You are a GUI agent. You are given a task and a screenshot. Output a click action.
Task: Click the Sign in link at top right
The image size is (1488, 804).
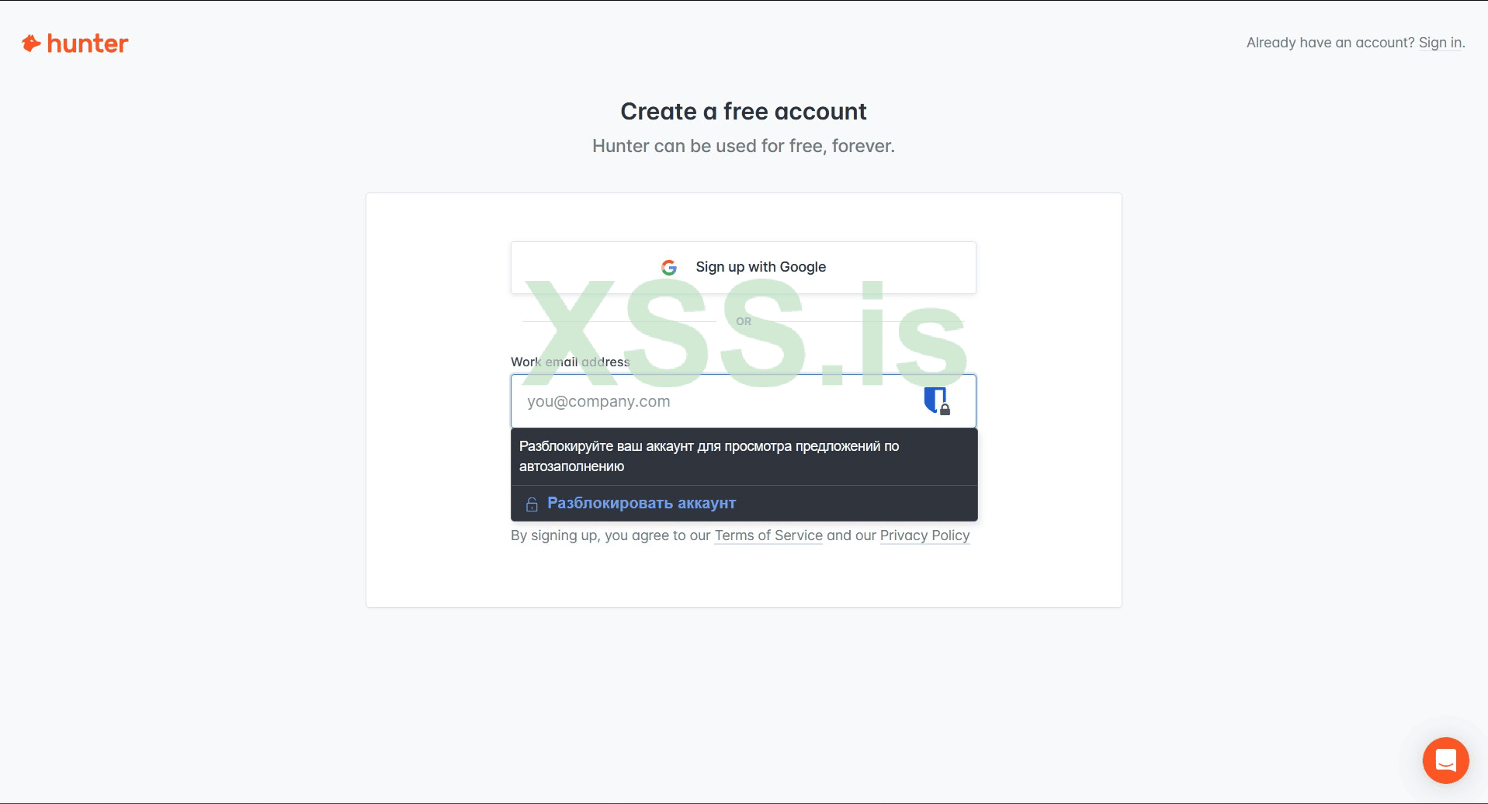1440,43
